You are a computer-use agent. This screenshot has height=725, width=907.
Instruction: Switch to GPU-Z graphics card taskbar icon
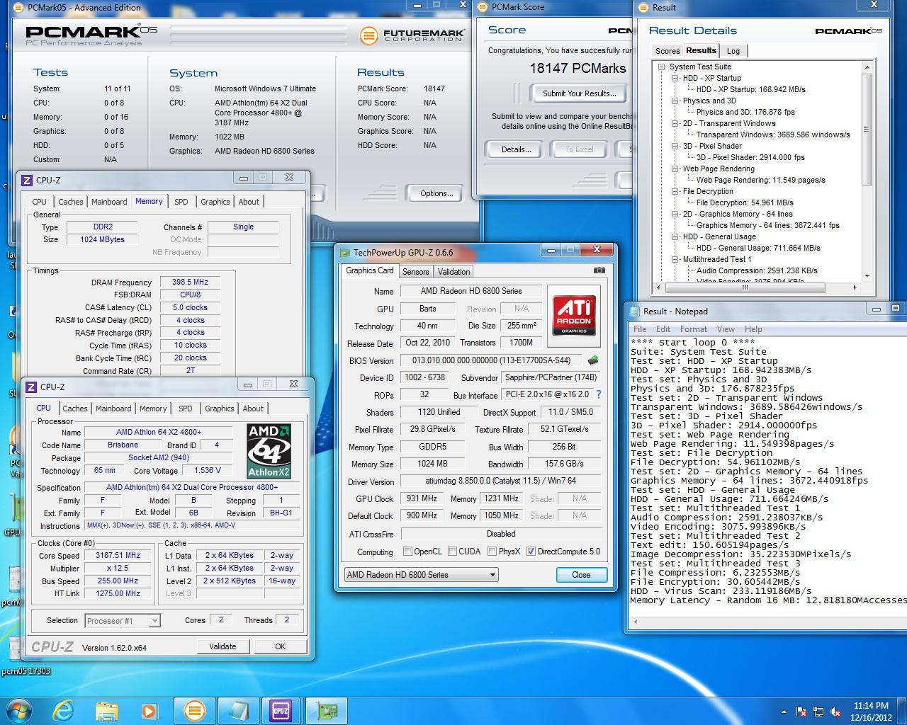[x=327, y=710]
